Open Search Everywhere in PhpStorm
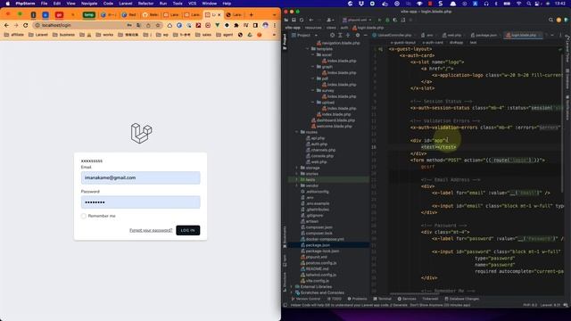This screenshot has width=571, height=321. (551, 20)
